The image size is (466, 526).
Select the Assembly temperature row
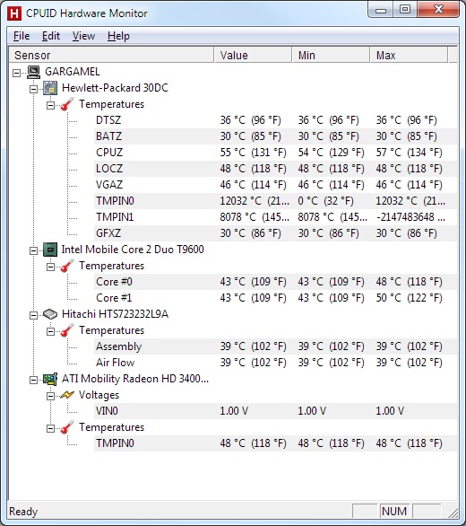276,346
